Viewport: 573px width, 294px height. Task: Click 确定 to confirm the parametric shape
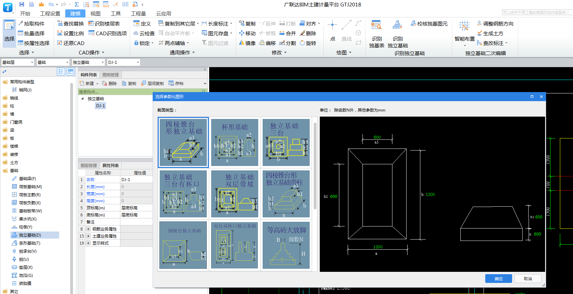click(498, 279)
